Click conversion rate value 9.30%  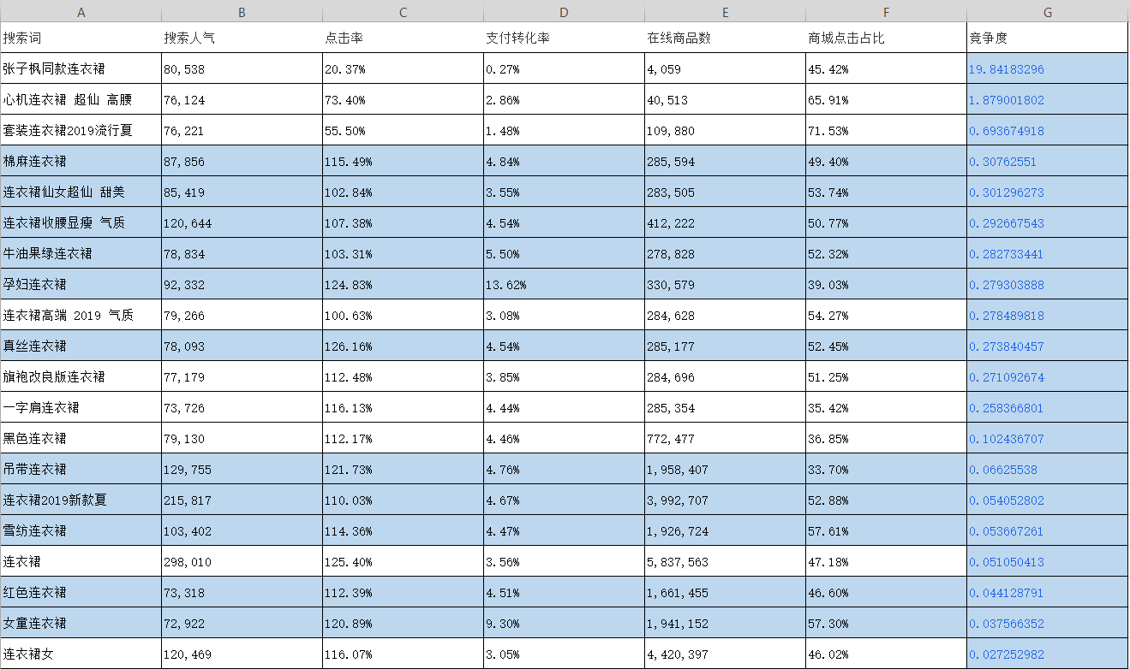click(x=564, y=623)
